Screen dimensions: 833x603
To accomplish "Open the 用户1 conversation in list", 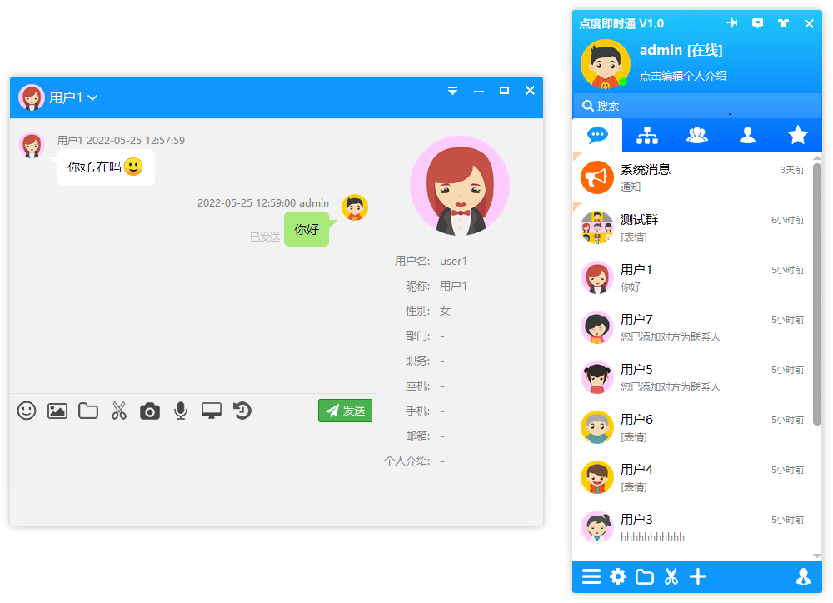I will pyautogui.click(x=692, y=278).
